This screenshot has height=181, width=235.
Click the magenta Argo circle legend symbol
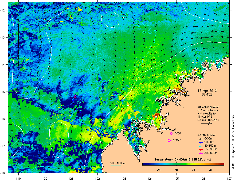click(x=171, y=133)
